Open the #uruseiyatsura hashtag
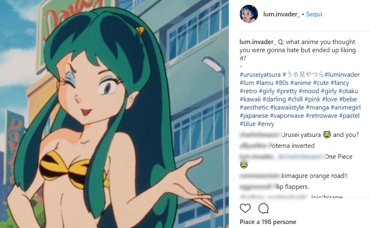The height and width of the screenshot is (228, 370). pos(260,74)
